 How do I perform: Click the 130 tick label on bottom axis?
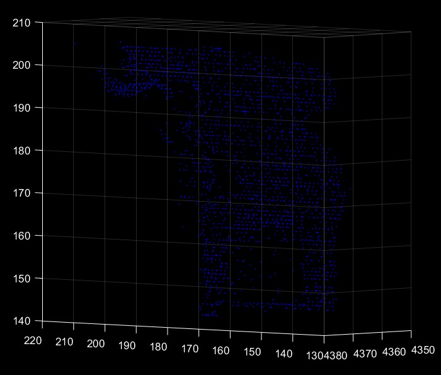tap(312, 356)
